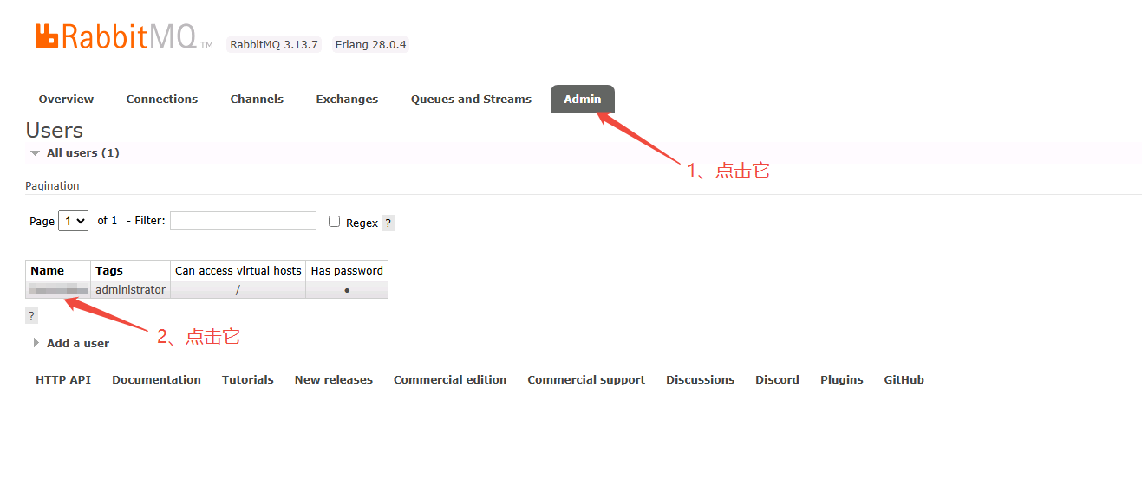Click the blurred user name link
Viewport: 1142px width, 491px height.
[58, 290]
